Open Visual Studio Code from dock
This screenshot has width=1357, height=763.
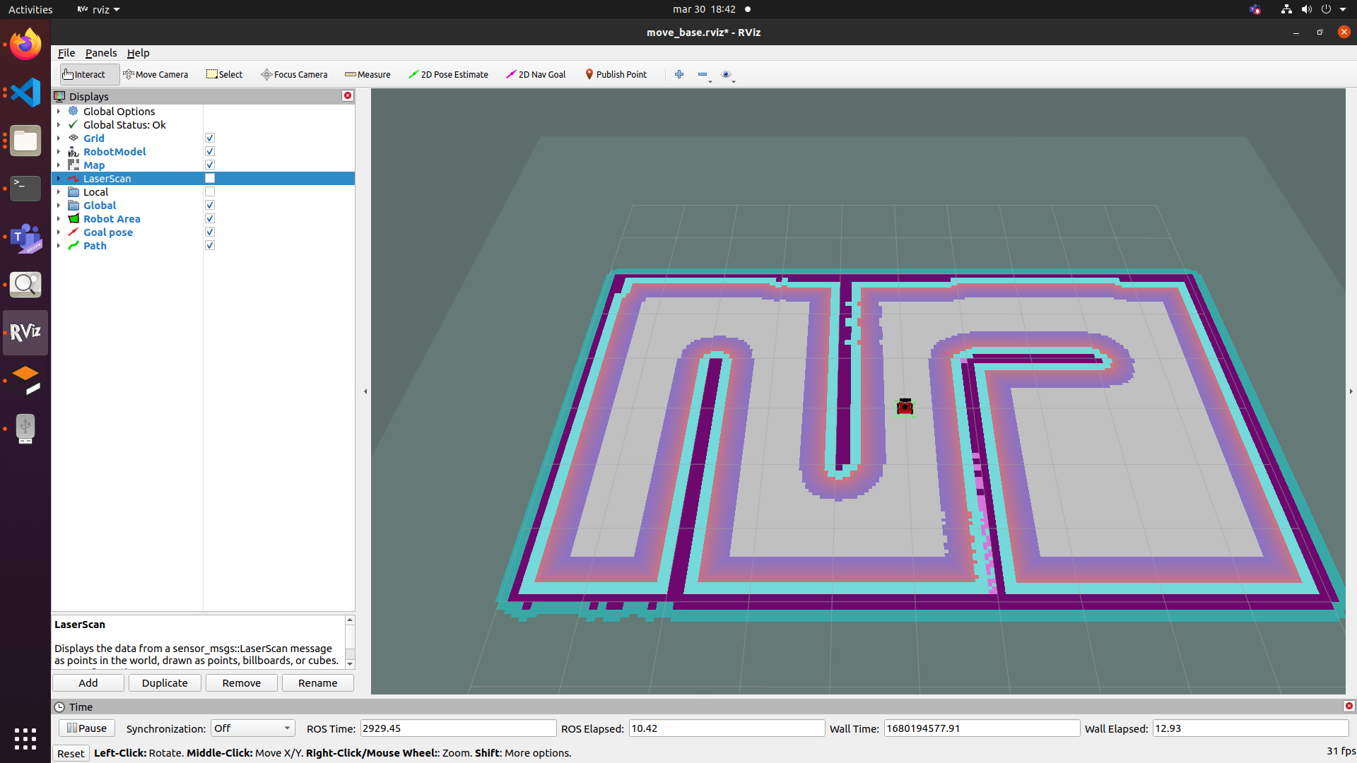point(25,93)
